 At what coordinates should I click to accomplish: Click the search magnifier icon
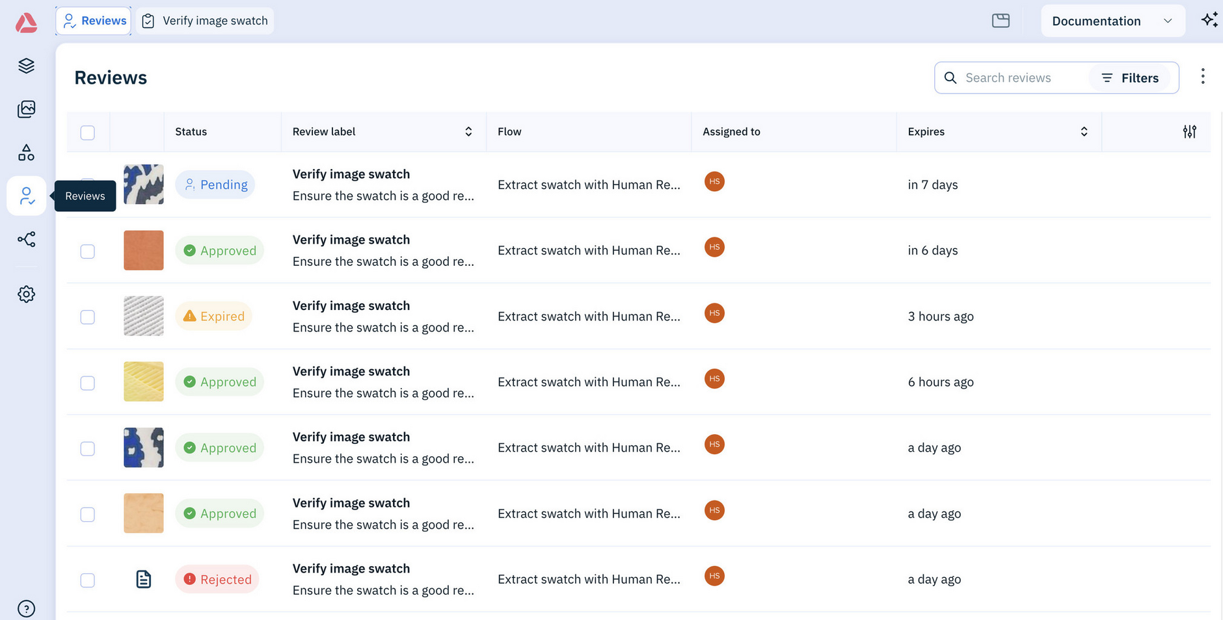coord(950,78)
